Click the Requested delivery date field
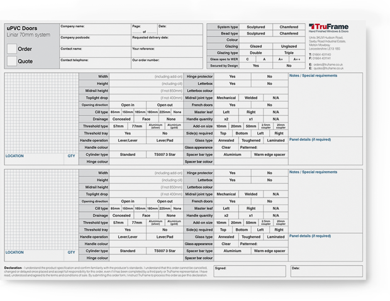The height and width of the screenshot is (301, 390). pos(167,40)
